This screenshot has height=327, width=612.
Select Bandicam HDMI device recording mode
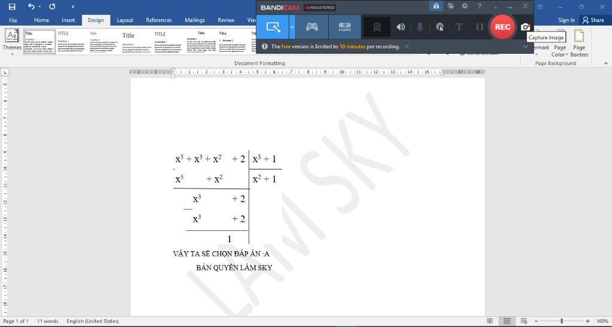(345, 27)
